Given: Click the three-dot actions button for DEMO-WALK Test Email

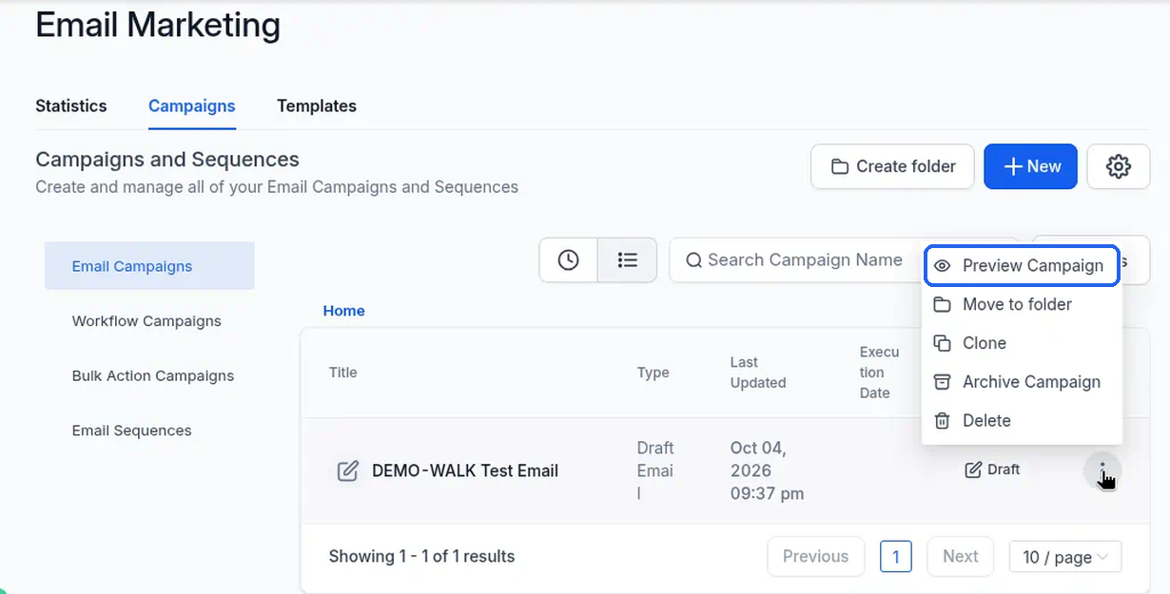Looking at the screenshot, I should point(1102,470).
